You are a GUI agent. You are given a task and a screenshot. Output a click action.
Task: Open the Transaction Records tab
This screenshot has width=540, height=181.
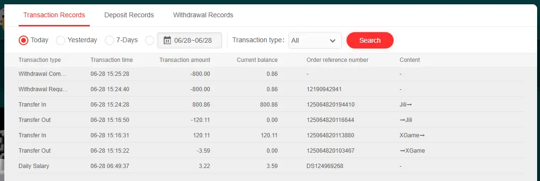pos(54,15)
